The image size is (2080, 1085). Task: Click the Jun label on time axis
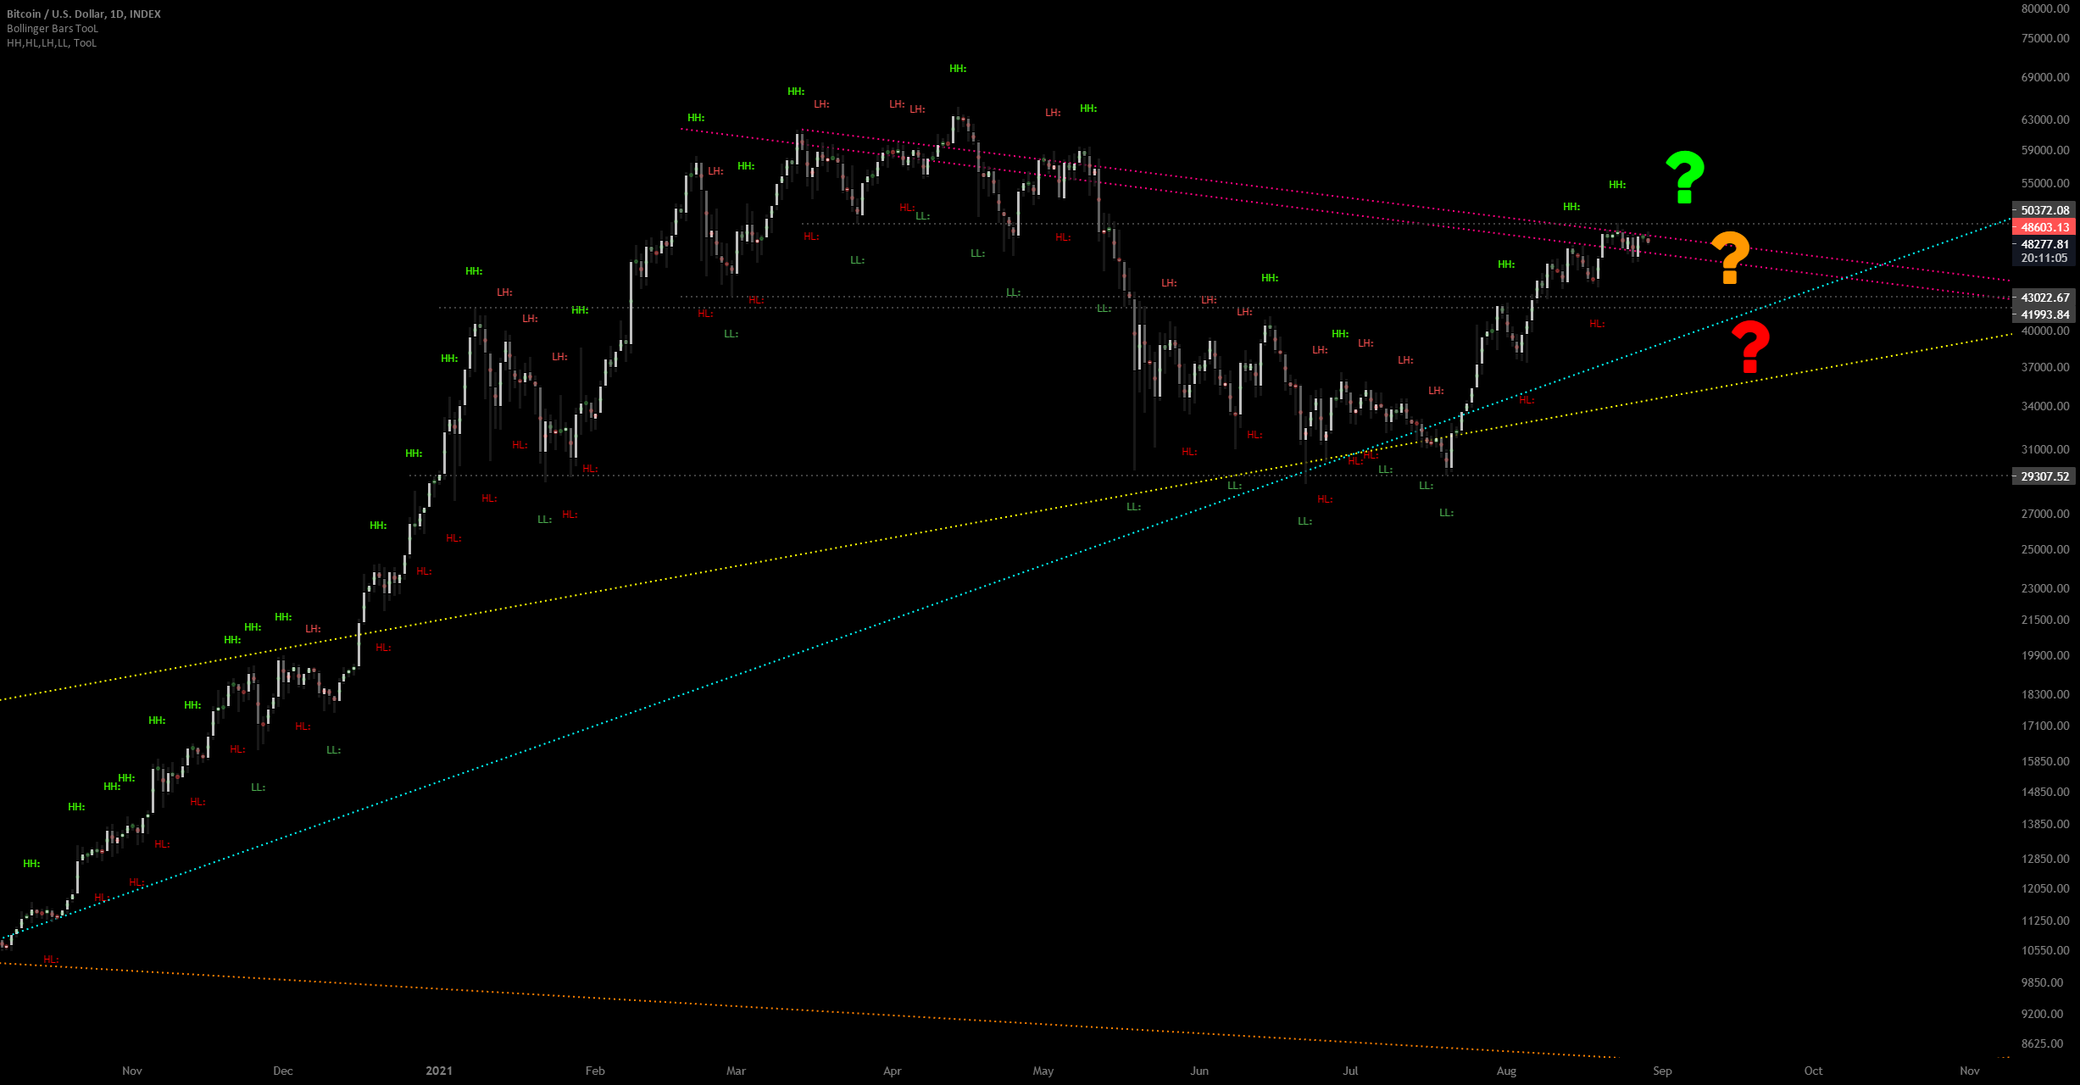click(1199, 1071)
